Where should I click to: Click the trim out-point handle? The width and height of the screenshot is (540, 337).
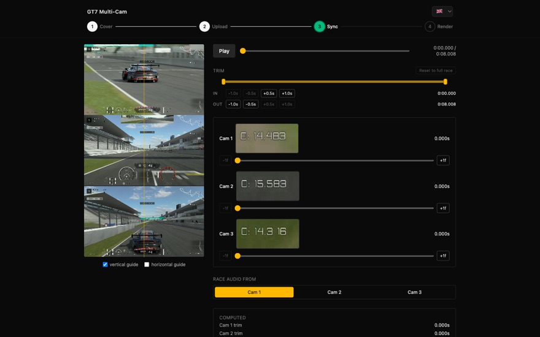click(445, 82)
